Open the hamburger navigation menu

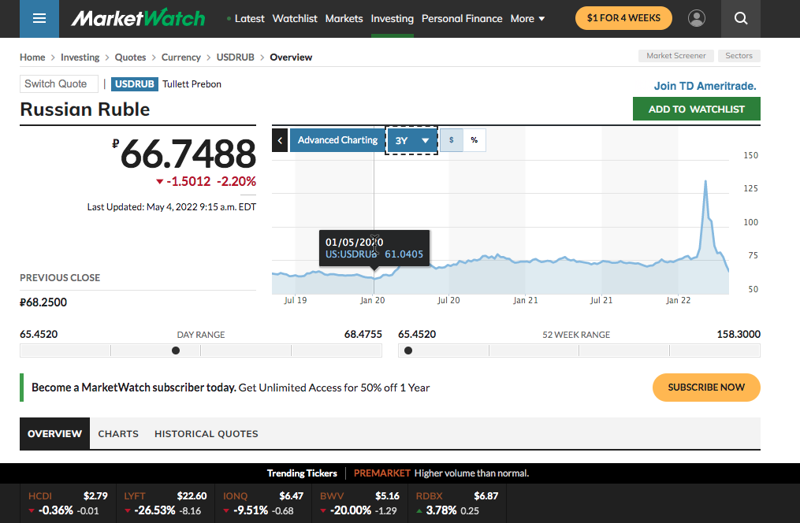[39, 19]
